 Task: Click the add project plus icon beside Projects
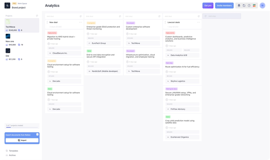point(37,16)
